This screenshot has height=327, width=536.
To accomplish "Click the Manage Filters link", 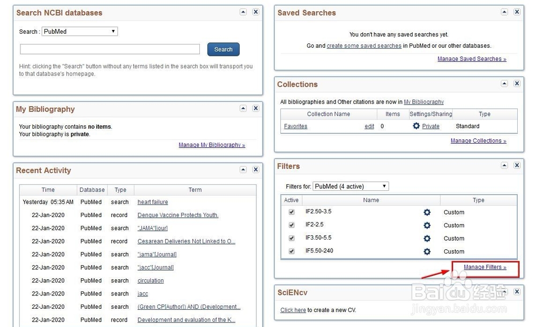I will click(x=485, y=267).
